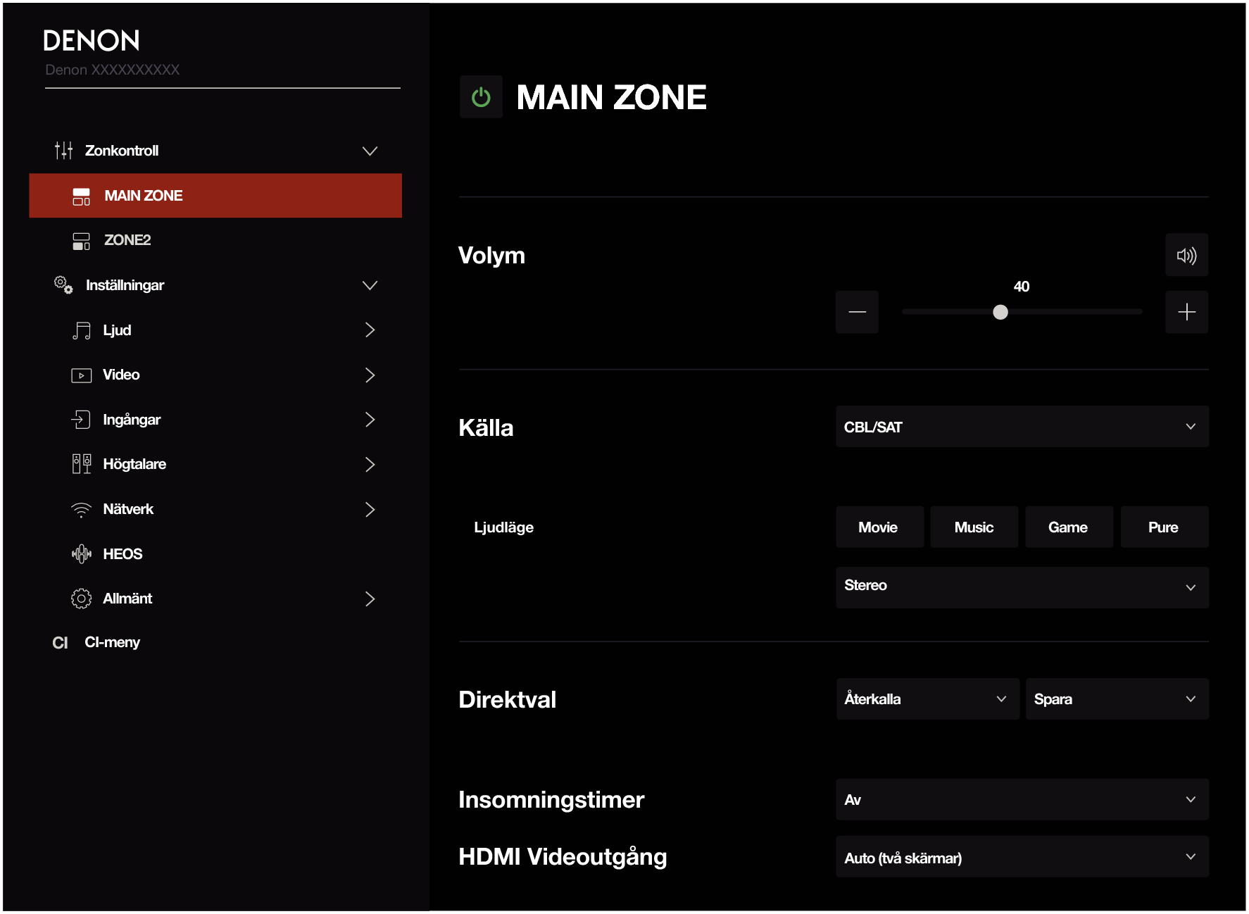Select MAIN ZONE in the sidebar
Screen dimensions: 1249x914
[215, 196]
